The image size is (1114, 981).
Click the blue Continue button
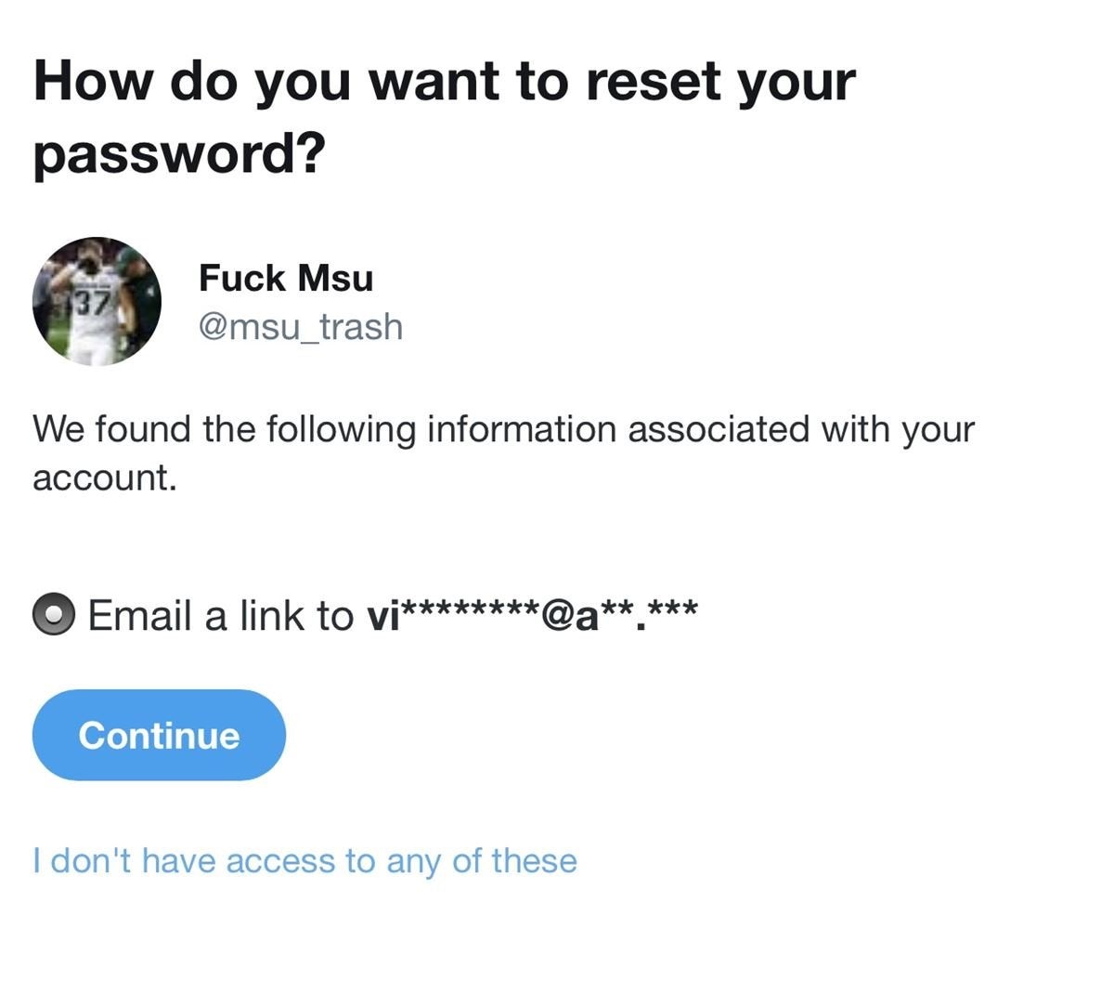[x=159, y=735]
